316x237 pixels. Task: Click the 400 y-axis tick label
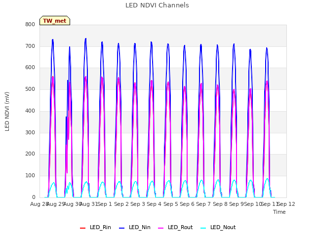point(30,111)
